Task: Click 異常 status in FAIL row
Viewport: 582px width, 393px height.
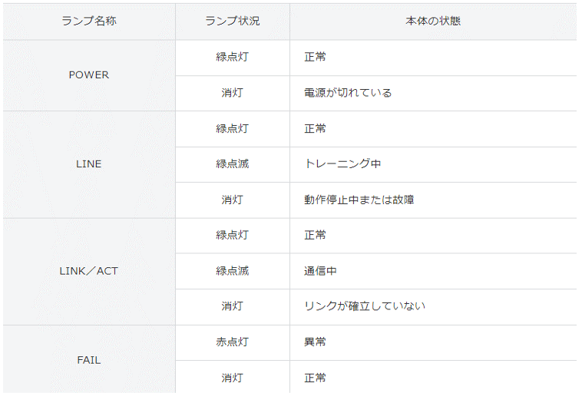Action: (x=315, y=342)
